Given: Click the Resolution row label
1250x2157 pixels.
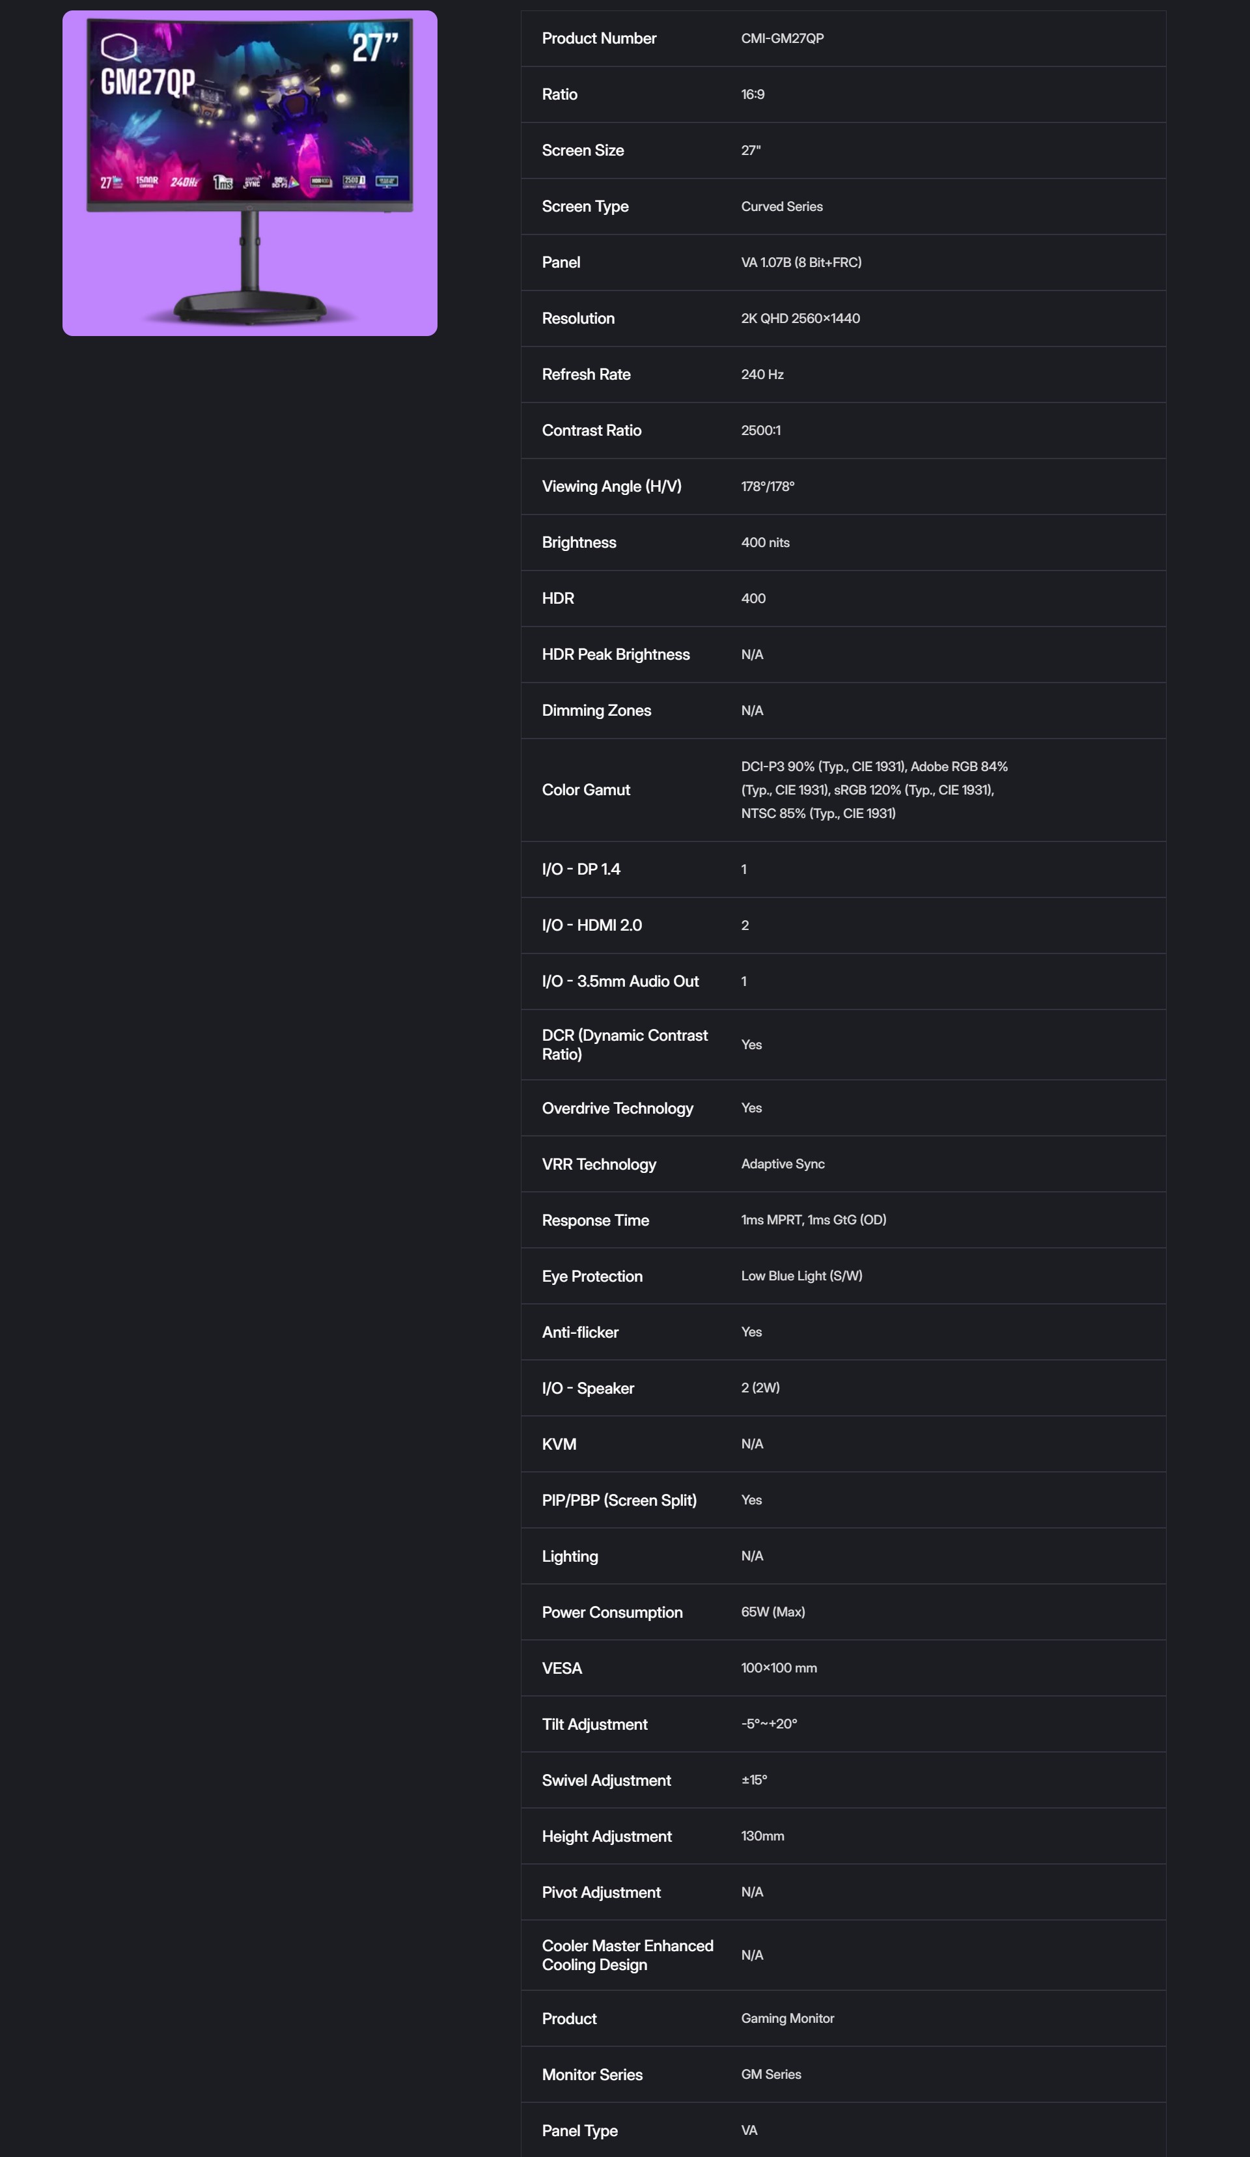Looking at the screenshot, I should tap(578, 318).
